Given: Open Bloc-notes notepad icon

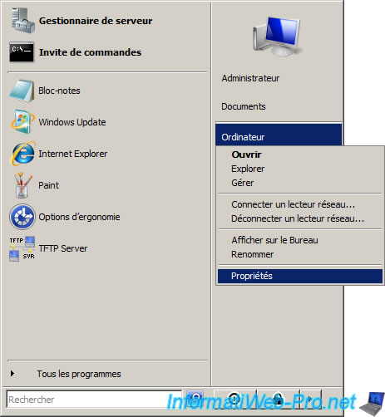Looking at the screenshot, I should (22, 91).
